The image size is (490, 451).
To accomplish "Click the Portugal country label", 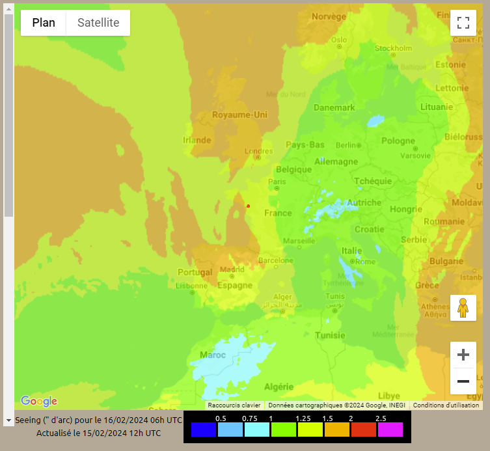I will [x=195, y=272].
